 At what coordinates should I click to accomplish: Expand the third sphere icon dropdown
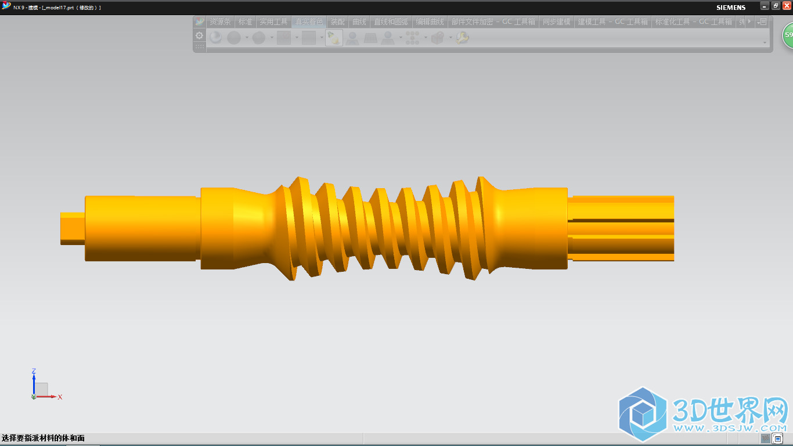coord(272,38)
